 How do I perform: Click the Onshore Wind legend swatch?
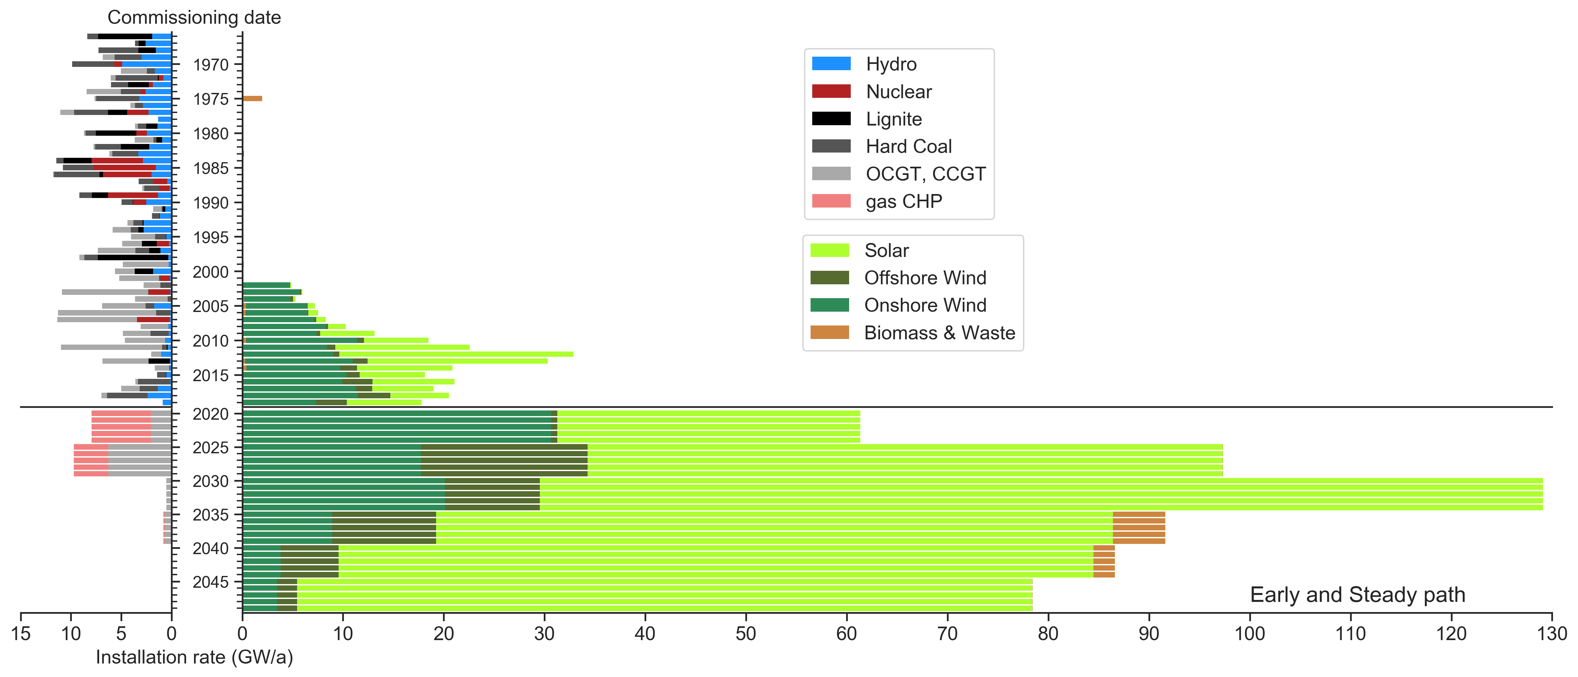829,305
